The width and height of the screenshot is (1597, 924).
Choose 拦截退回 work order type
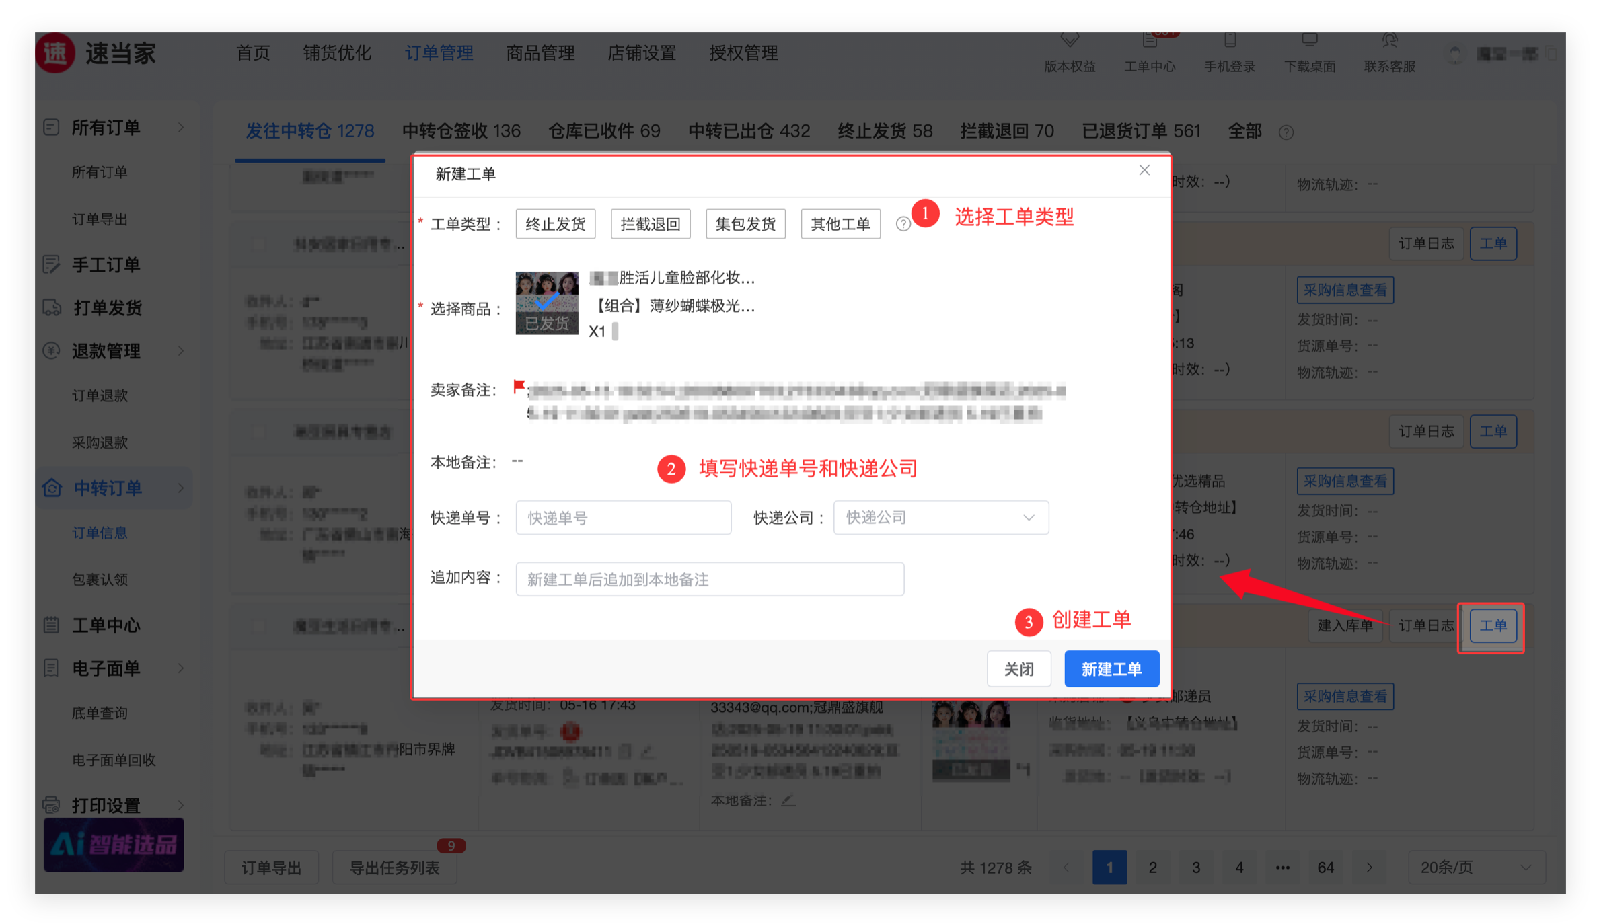click(650, 224)
